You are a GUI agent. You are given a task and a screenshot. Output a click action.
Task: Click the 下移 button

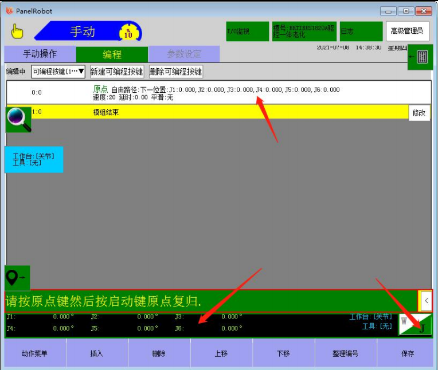click(x=284, y=353)
